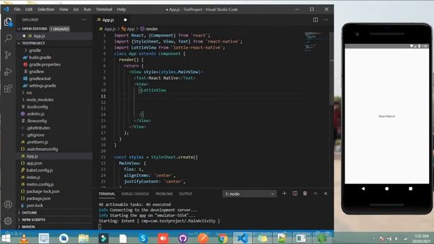This screenshot has width=434, height=244.
Task: Open the Windows Start menu
Action: click(6, 238)
